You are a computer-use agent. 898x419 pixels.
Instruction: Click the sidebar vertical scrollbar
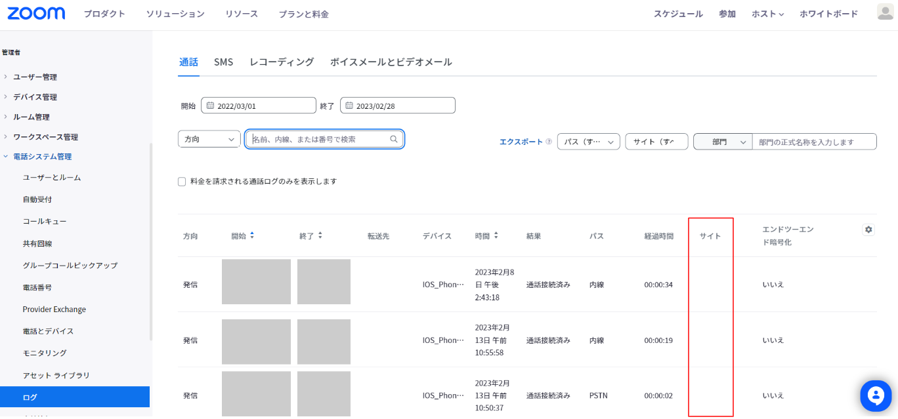click(x=150, y=242)
